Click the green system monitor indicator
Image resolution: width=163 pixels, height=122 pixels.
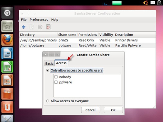pos(117,3)
